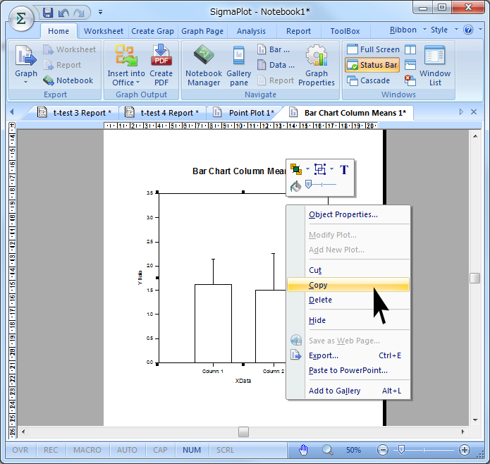
Task: Click the Redo arrow icon
Action: point(79,13)
